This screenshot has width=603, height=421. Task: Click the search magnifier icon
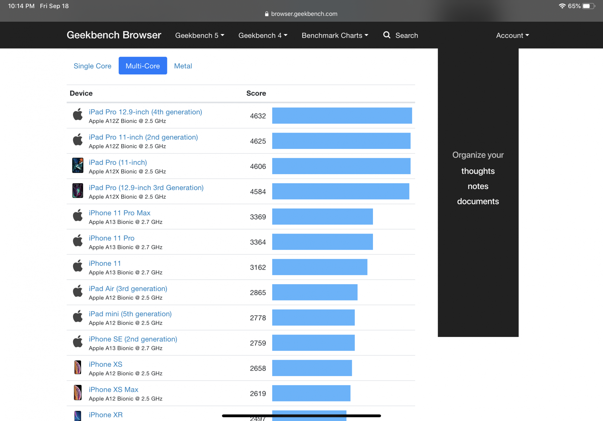pyautogui.click(x=387, y=35)
